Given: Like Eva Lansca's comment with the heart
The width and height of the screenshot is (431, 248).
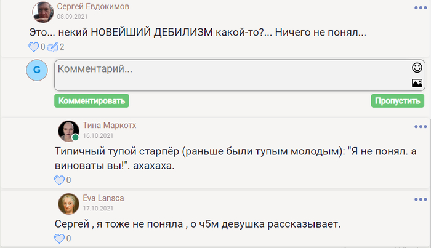Looking at the screenshot, I should pyautogui.click(x=60, y=238).
